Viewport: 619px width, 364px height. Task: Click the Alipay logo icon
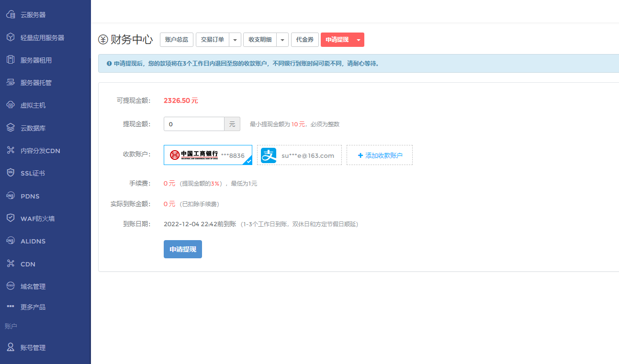(x=269, y=155)
